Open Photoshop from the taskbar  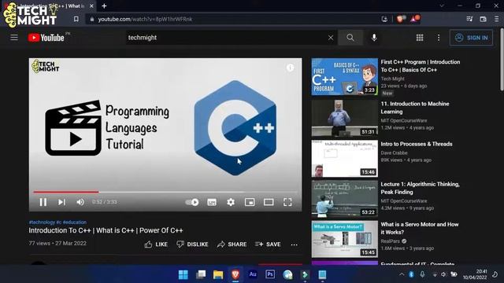coord(270,274)
